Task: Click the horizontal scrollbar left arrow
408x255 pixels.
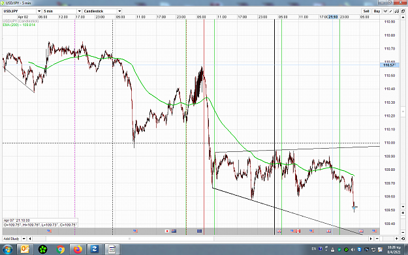Action: click(30, 239)
